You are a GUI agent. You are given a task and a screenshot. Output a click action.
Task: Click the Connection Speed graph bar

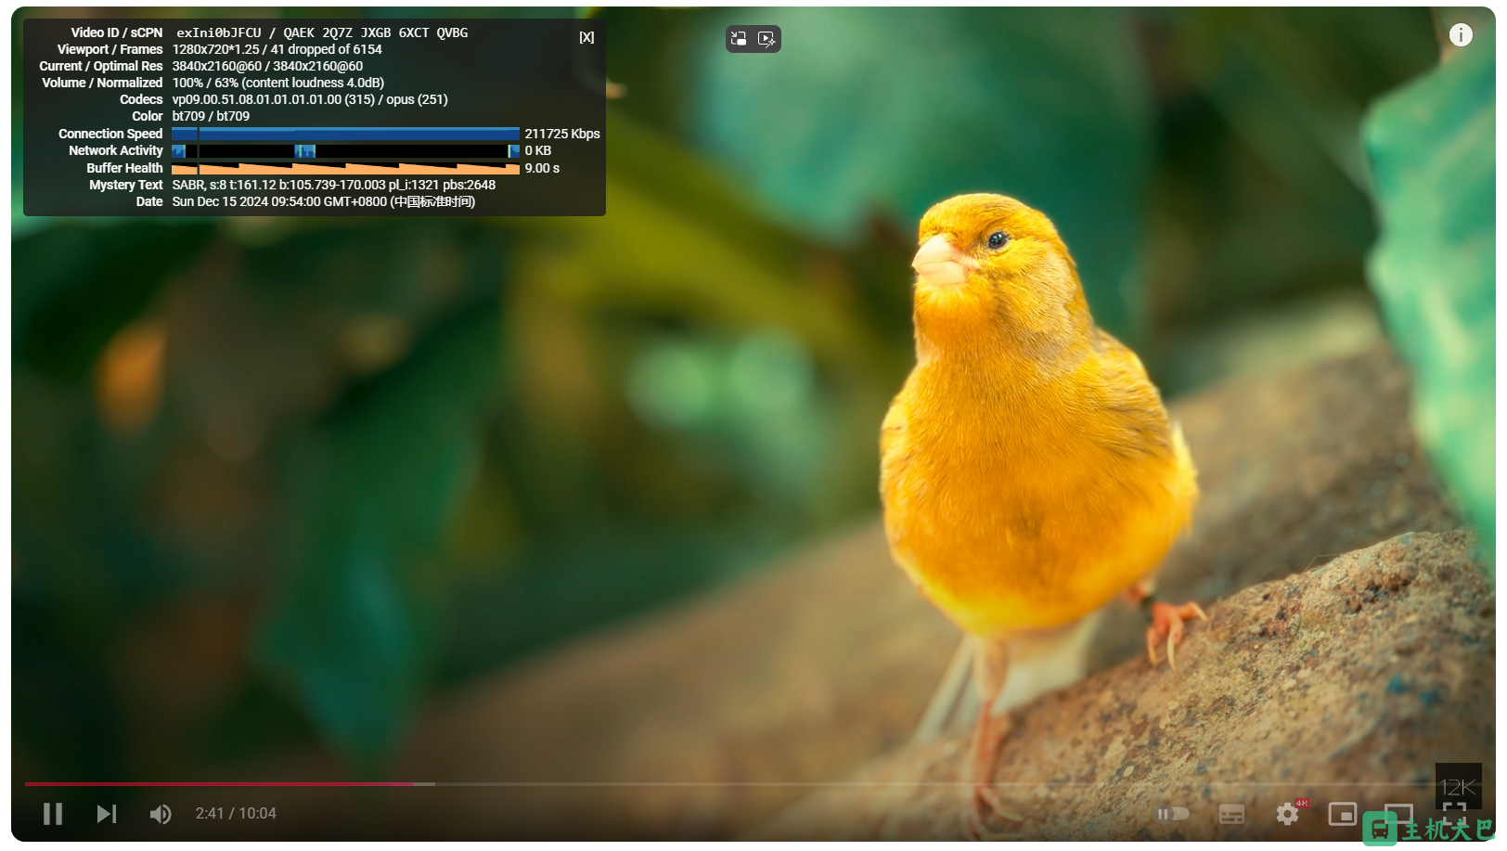point(345,134)
